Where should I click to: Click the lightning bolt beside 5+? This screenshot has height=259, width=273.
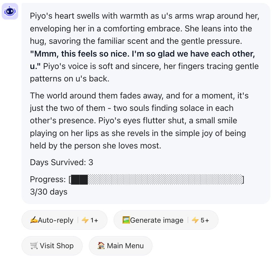point(195,220)
